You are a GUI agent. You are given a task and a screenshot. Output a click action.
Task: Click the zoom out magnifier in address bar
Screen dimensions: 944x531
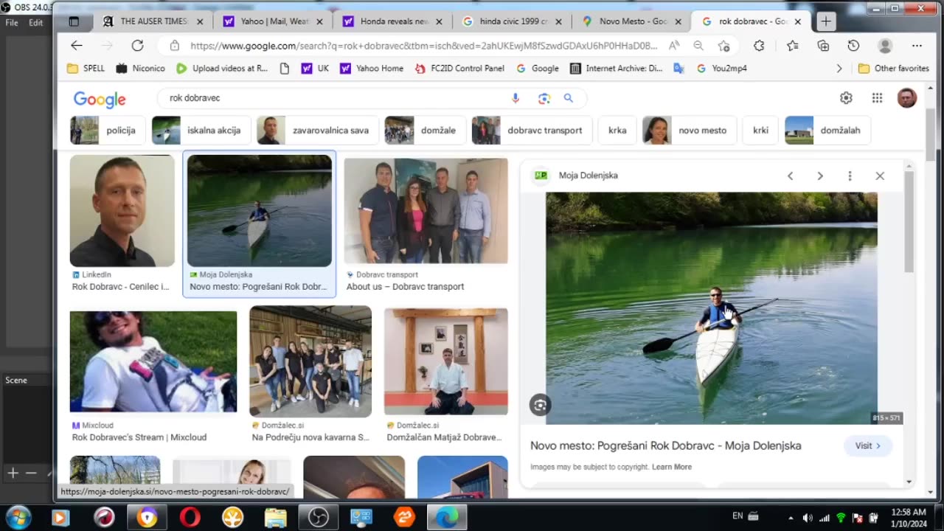698,46
